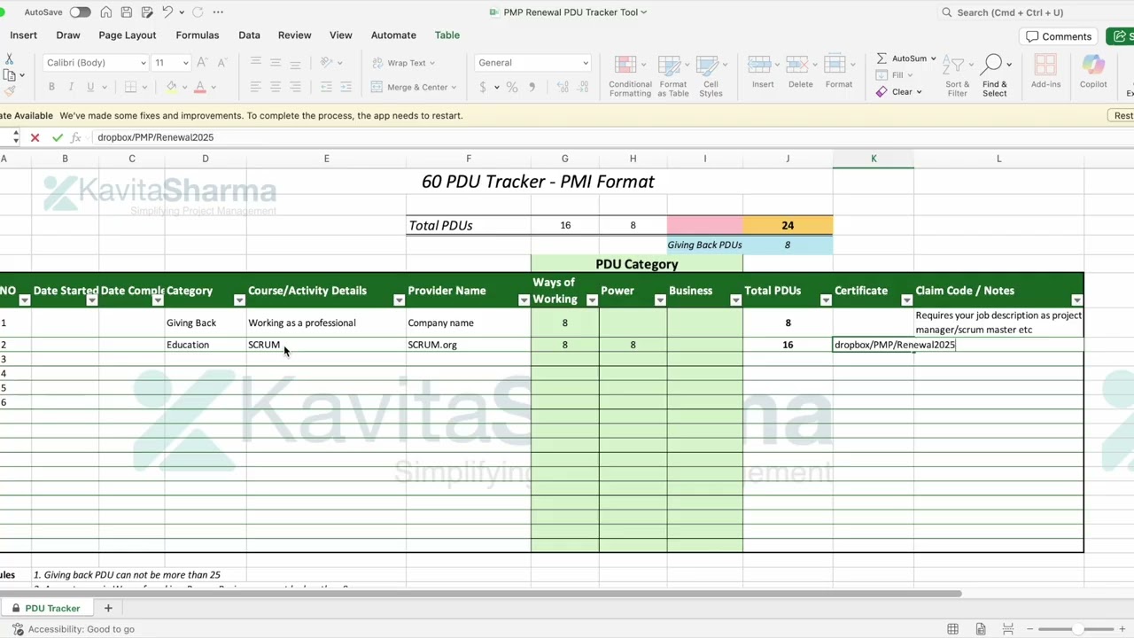Toggle Align Left button
Viewport: 1134px width, 638px height.
(256, 87)
